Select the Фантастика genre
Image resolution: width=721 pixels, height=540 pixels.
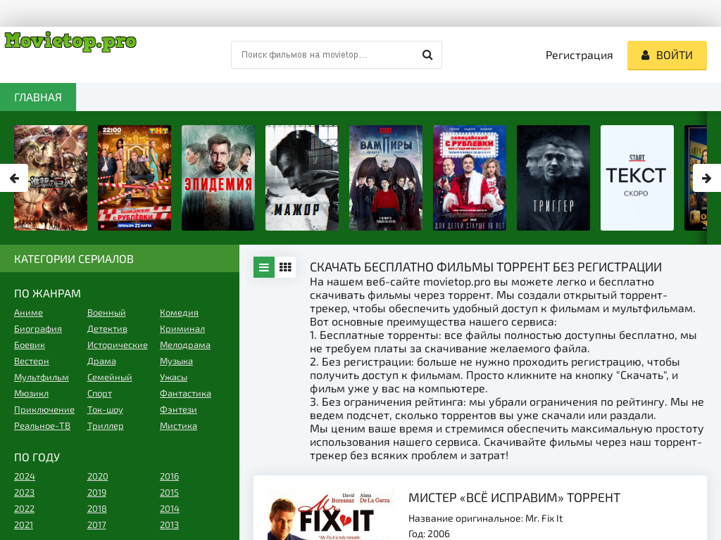click(185, 394)
